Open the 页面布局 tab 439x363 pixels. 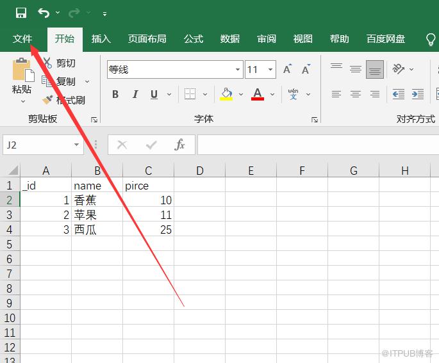[x=147, y=38]
